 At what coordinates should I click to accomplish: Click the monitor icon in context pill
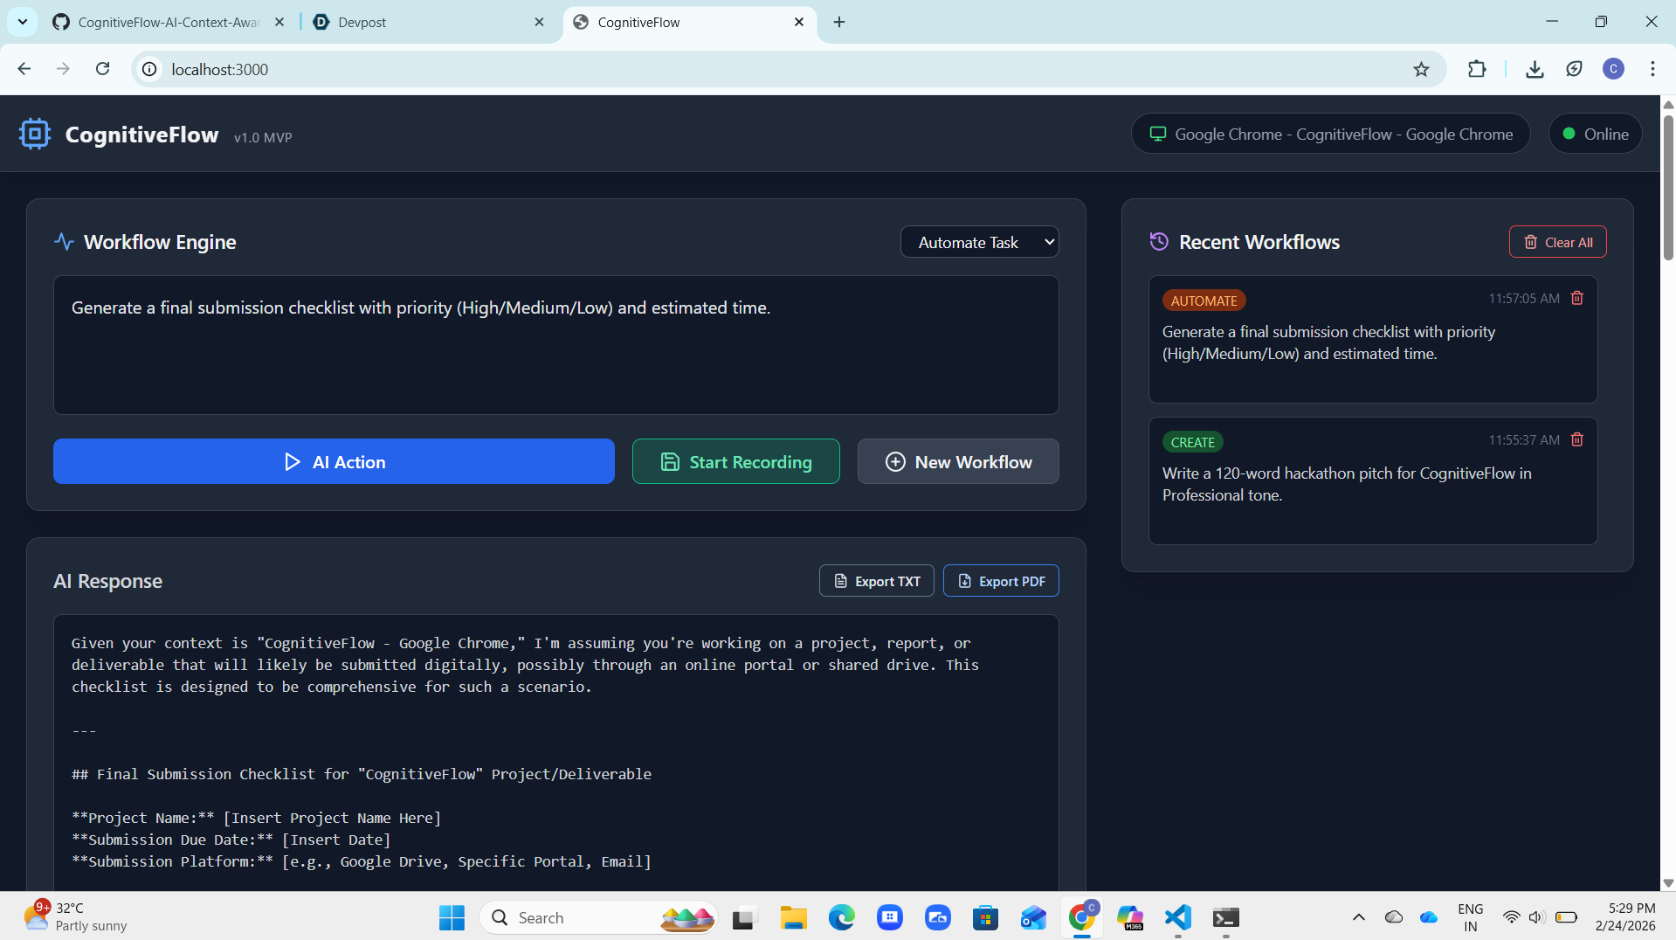pos(1158,134)
